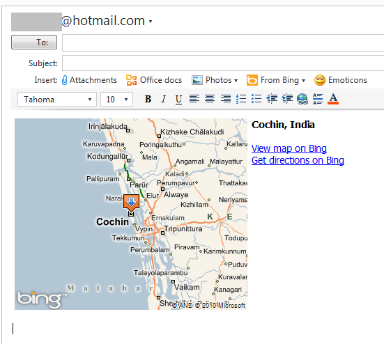The height and width of the screenshot is (344, 384).
Task: Open line spacing formatting icon
Action: [318, 99]
